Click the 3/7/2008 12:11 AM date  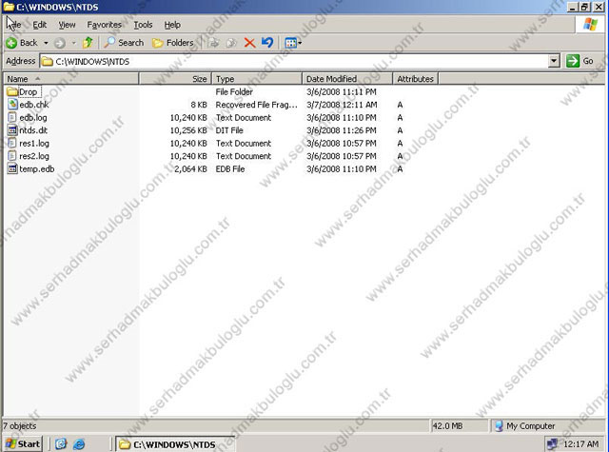pyautogui.click(x=342, y=105)
